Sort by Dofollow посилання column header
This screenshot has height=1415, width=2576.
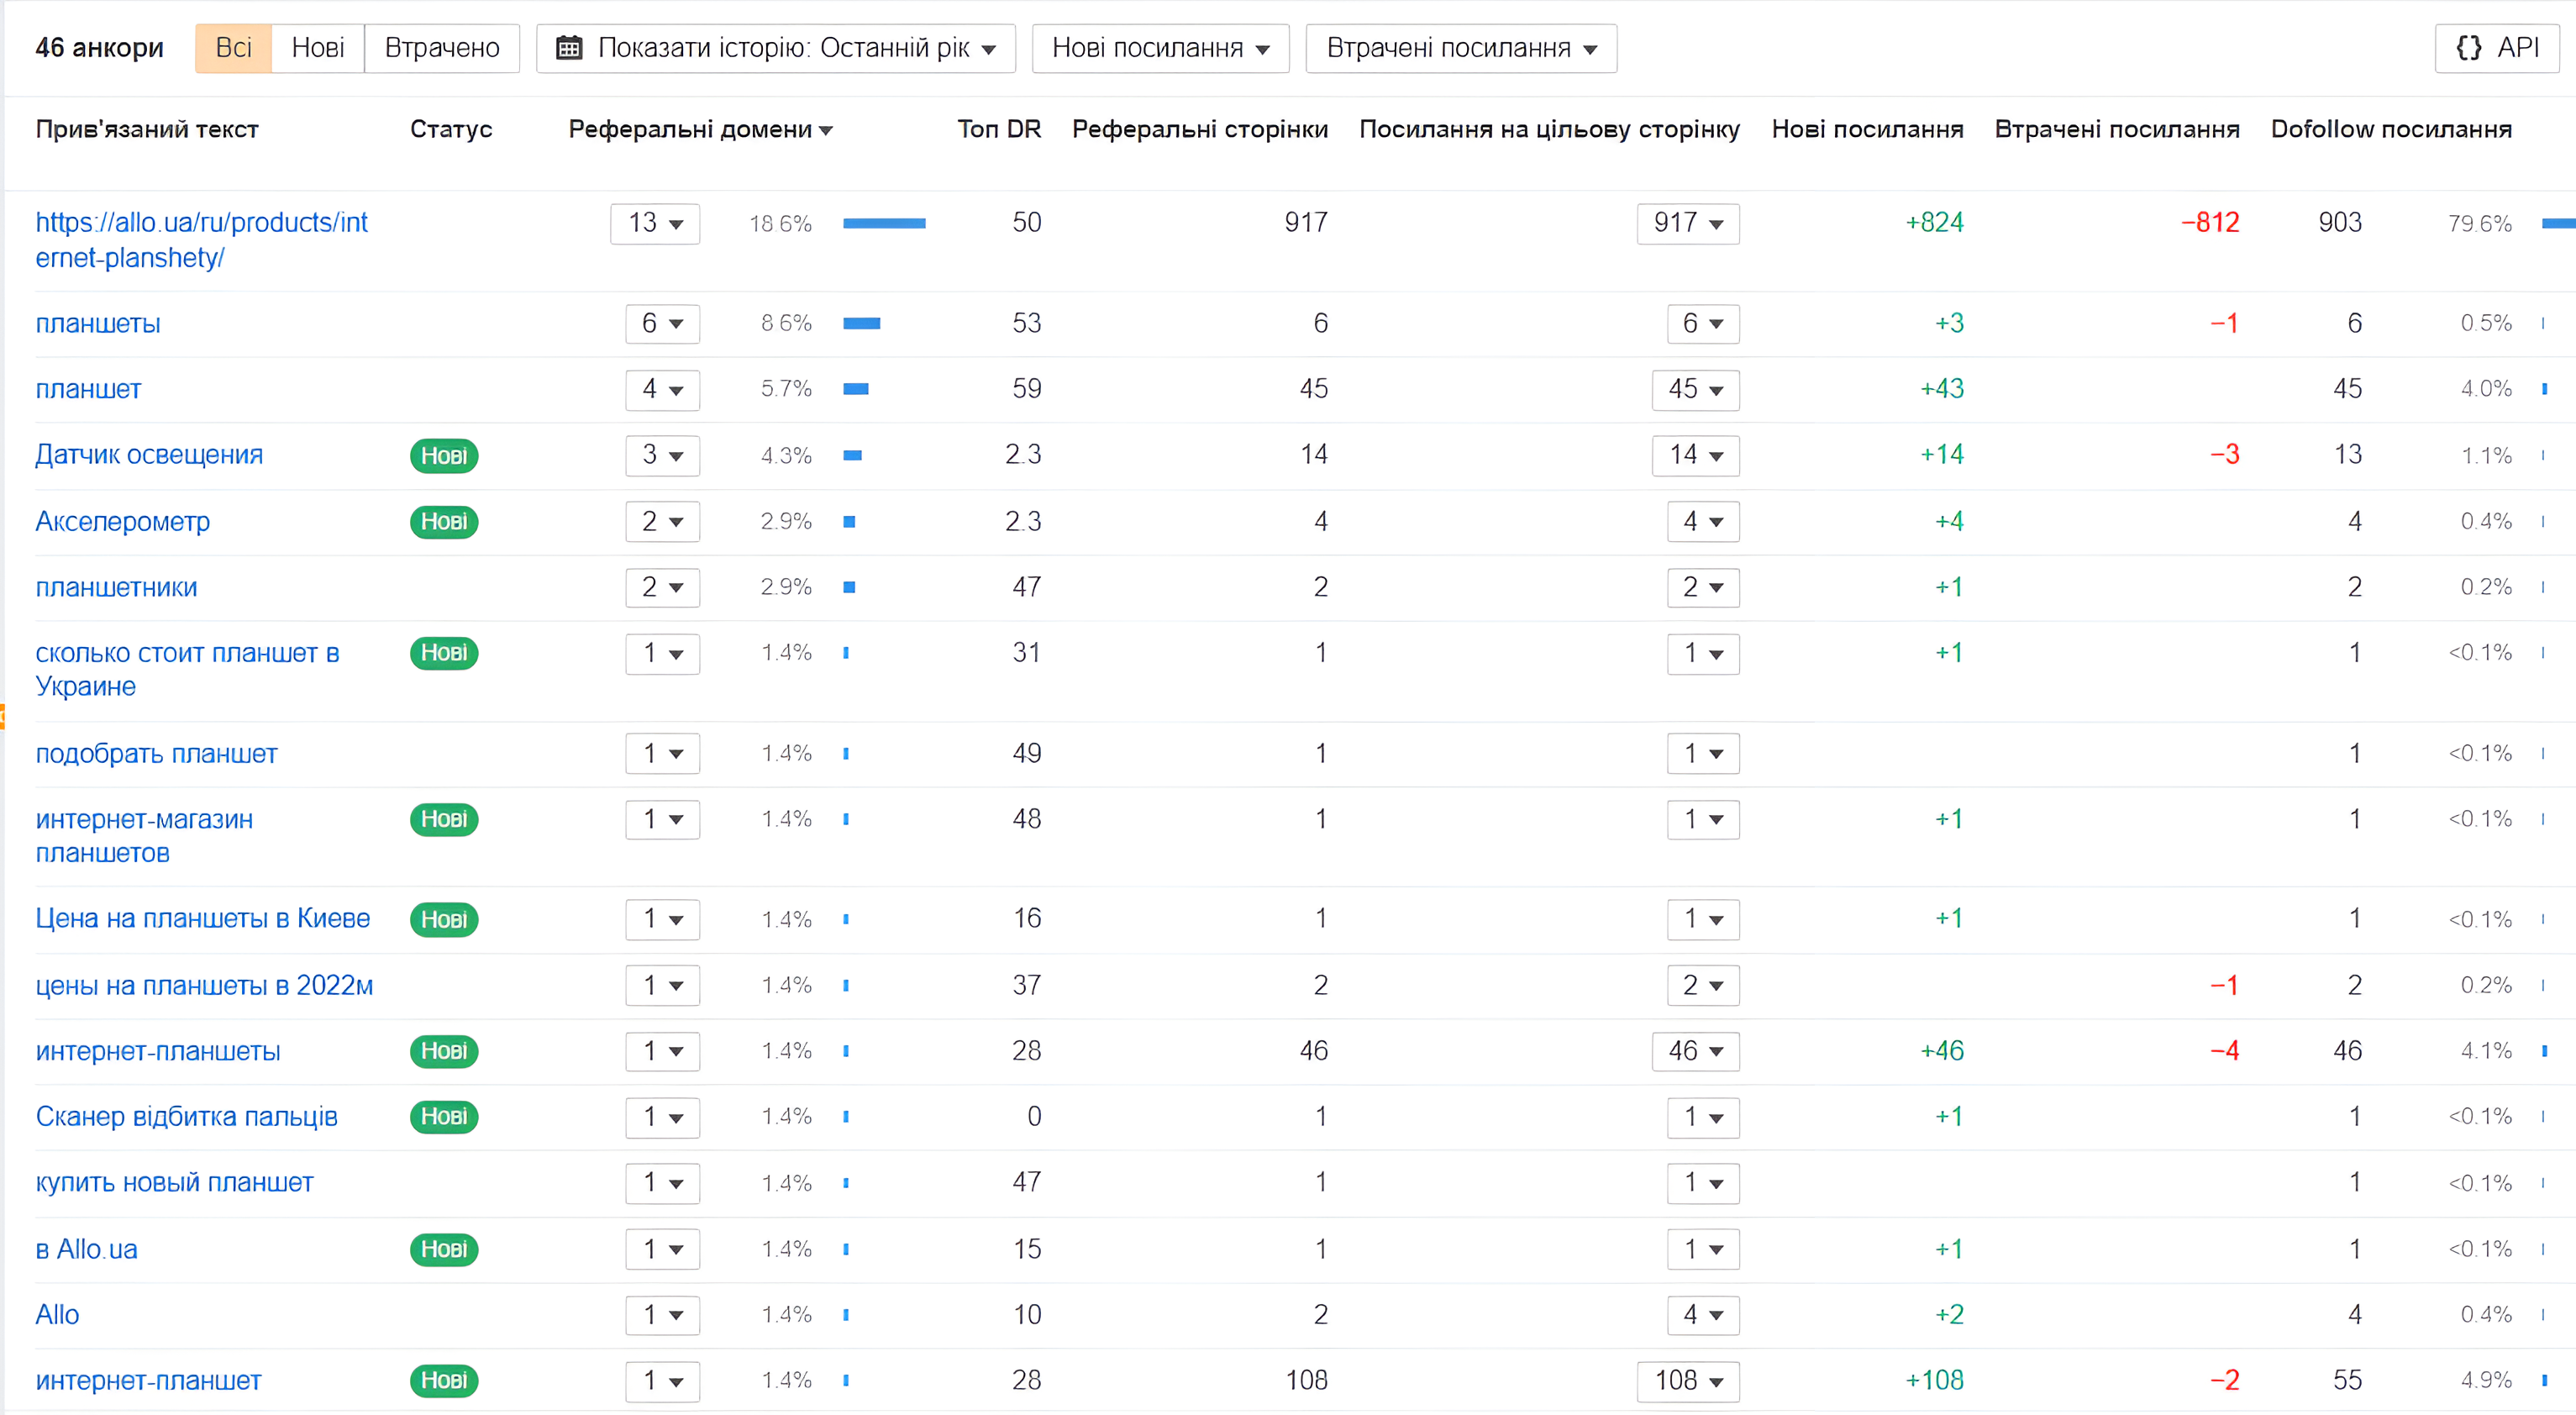click(2391, 129)
